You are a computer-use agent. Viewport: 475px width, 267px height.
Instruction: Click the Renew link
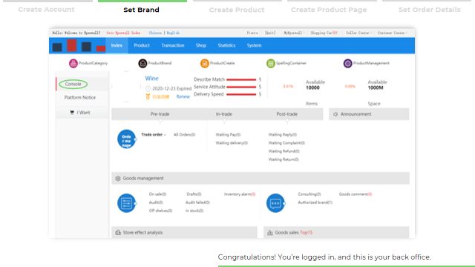coord(183,96)
